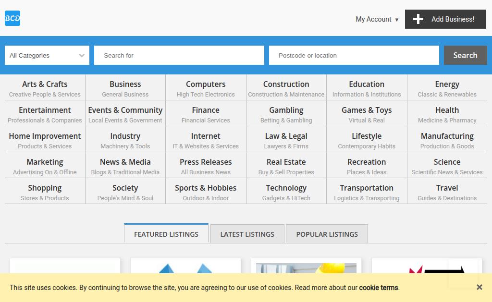Viewport: 492px width, 302px height.
Task: Open Events & Community category
Action: 125,110
